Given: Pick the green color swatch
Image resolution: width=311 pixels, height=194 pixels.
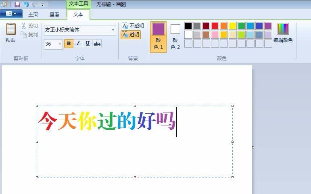Looking at the screenshot, I should pos(242,26).
